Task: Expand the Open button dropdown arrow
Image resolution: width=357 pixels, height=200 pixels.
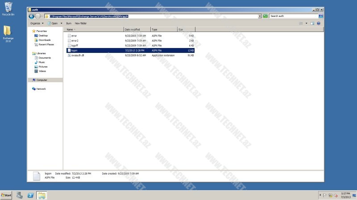Action: pyautogui.click(x=61, y=24)
